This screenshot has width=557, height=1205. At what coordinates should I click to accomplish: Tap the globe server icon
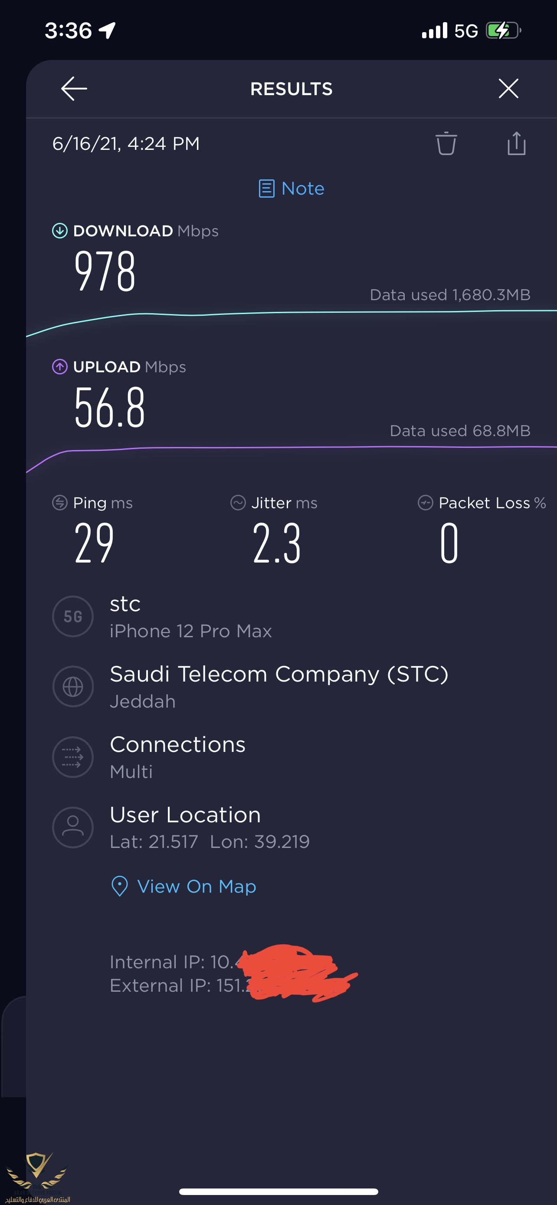coord(73,687)
